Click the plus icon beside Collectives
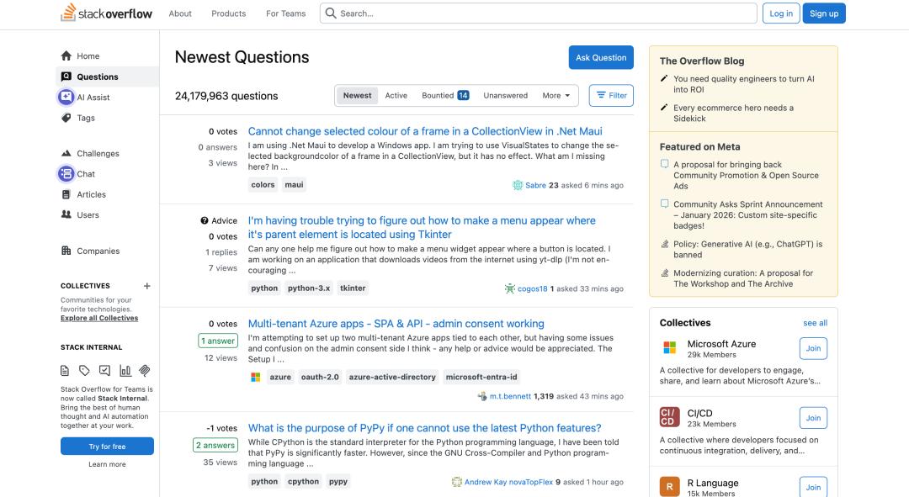The width and height of the screenshot is (909, 497). click(x=147, y=286)
